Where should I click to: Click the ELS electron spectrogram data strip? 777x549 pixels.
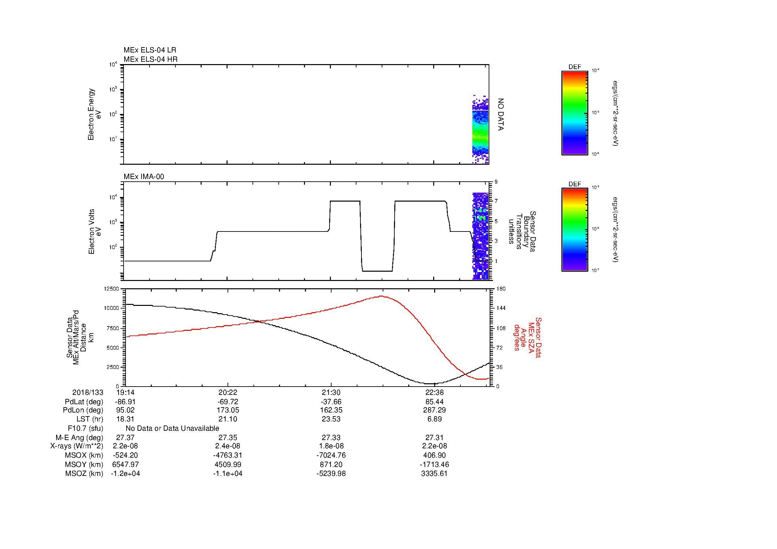pyautogui.click(x=481, y=130)
